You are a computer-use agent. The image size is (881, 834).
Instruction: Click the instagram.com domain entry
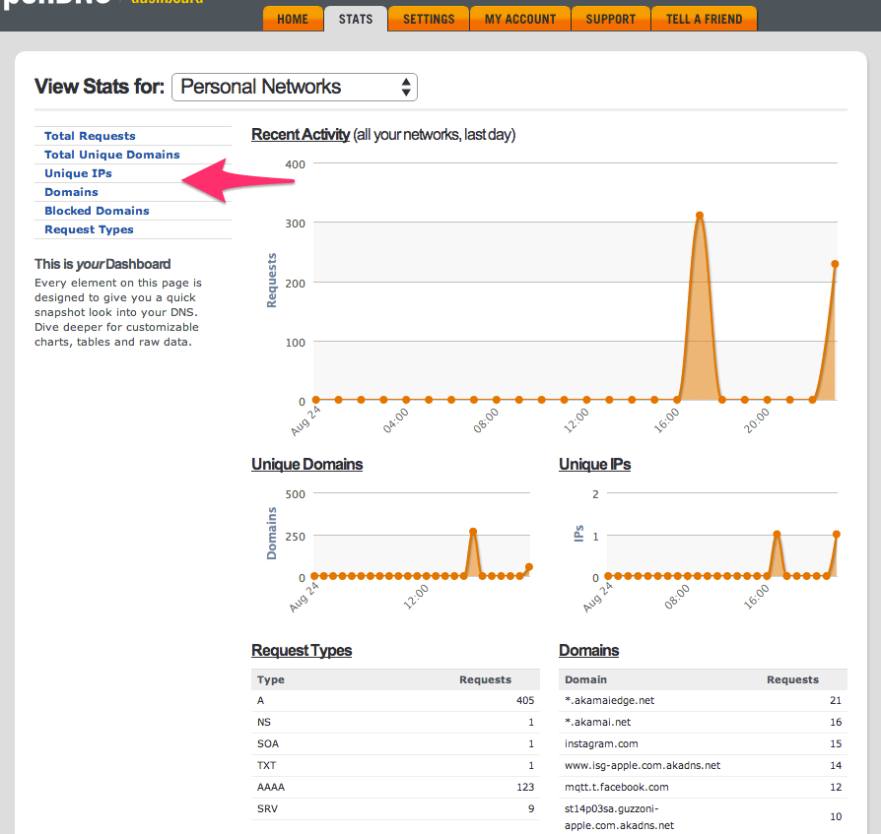tap(601, 743)
